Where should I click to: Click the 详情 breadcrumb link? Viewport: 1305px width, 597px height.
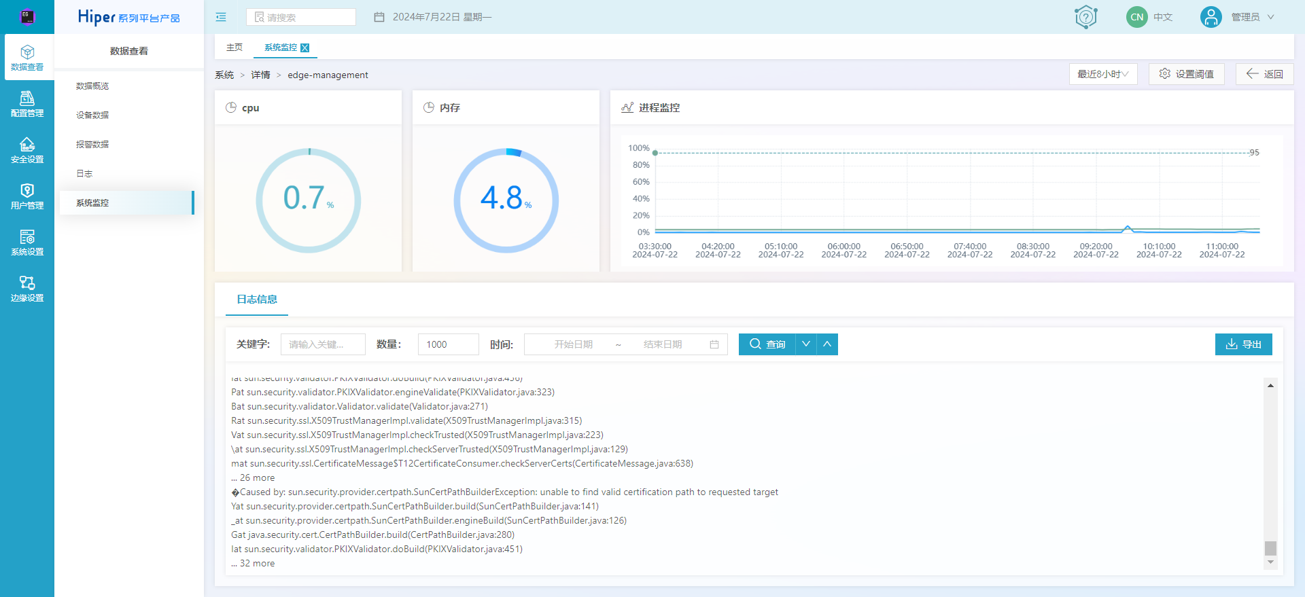click(260, 75)
